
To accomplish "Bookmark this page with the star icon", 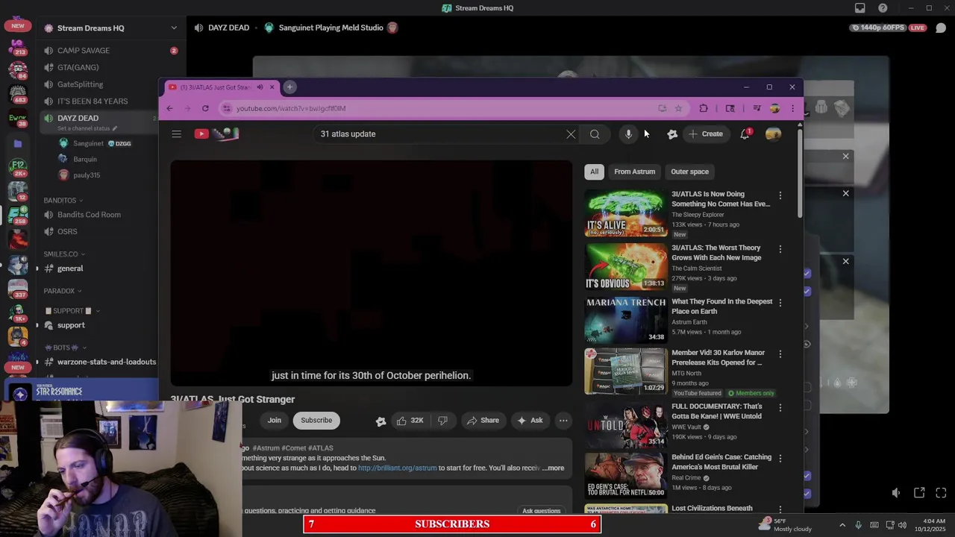I will [678, 108].
